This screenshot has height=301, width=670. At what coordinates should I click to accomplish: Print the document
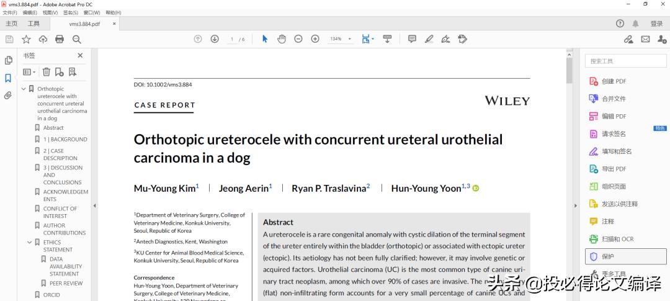pyautogui.click(x=60, y=39)
